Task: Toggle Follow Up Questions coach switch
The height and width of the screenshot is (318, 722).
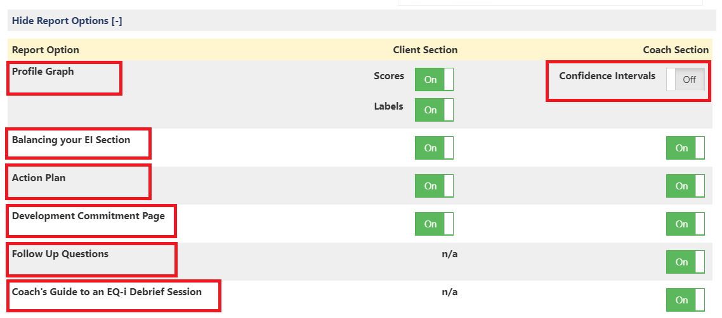Action: click(x=685, y=262)
